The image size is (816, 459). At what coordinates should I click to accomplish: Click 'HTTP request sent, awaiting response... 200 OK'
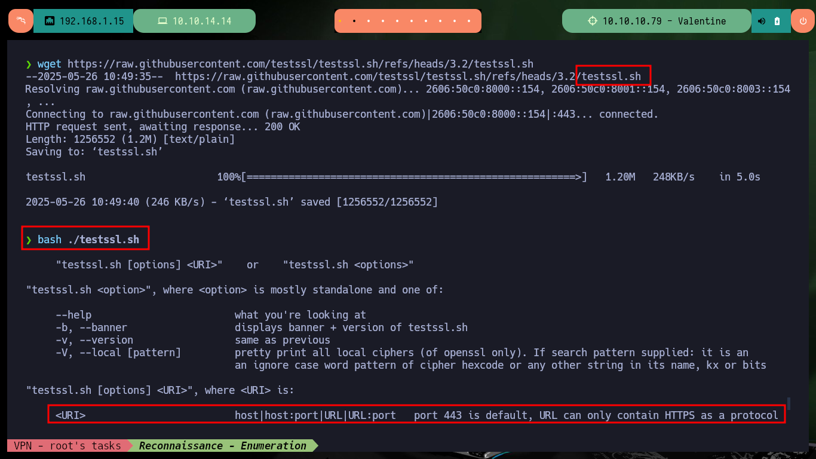[162, 127]
